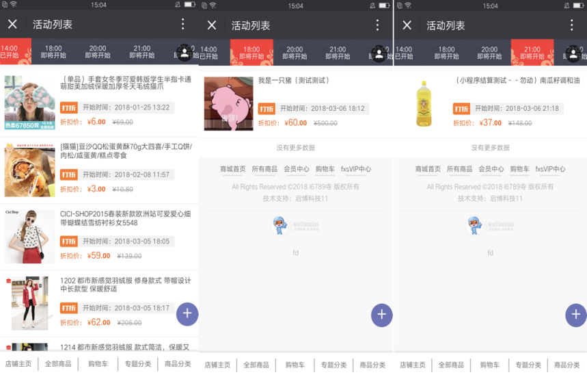Tap the user avatar icon on the right screen
Screen dimensions: 587x377
pos(574,53)
